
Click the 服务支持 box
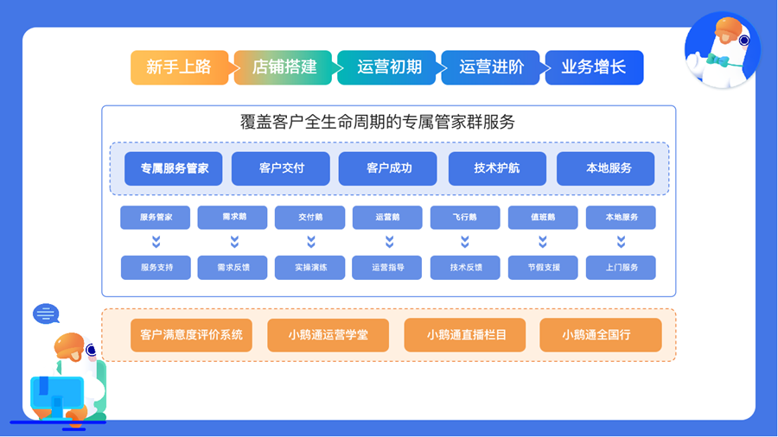156,268
